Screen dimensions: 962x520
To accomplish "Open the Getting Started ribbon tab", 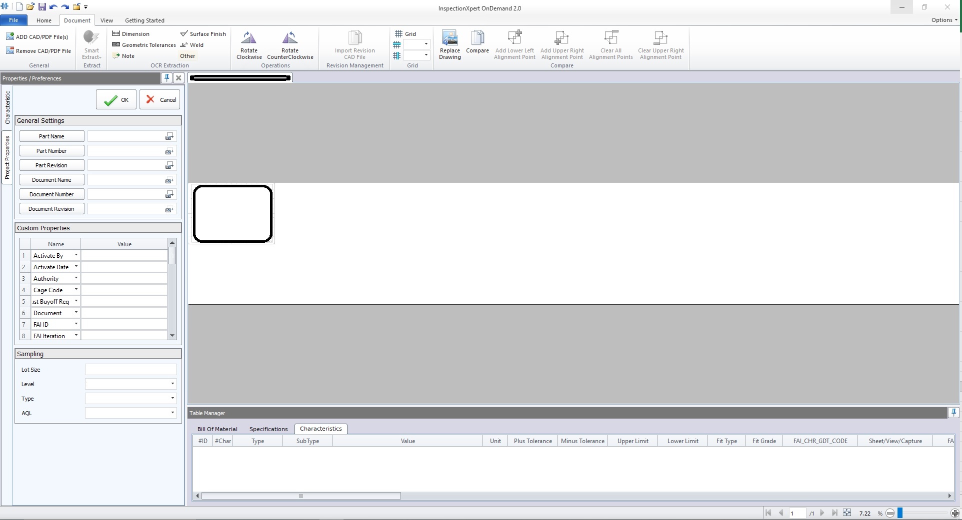I will 144,20.
